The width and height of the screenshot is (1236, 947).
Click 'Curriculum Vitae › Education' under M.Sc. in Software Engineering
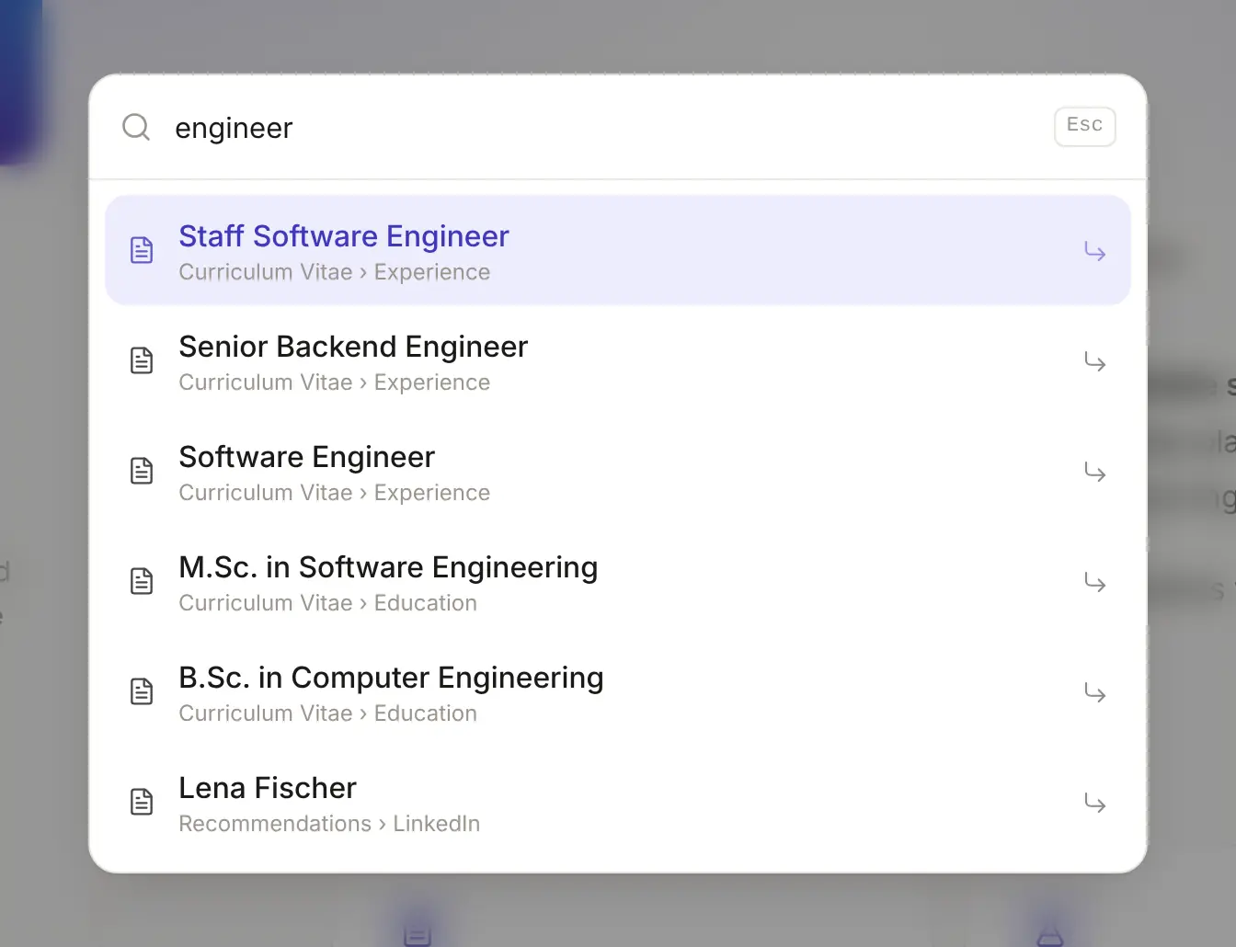point(328,603)
